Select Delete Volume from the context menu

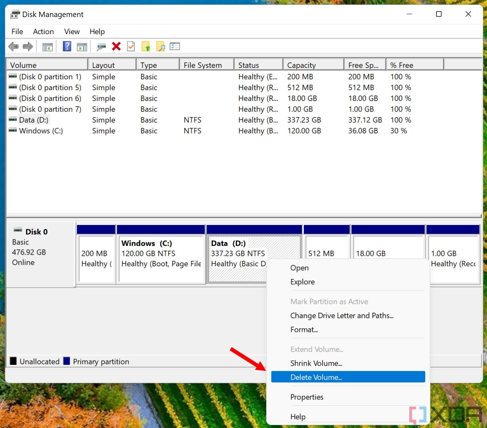tap(316, 377)
